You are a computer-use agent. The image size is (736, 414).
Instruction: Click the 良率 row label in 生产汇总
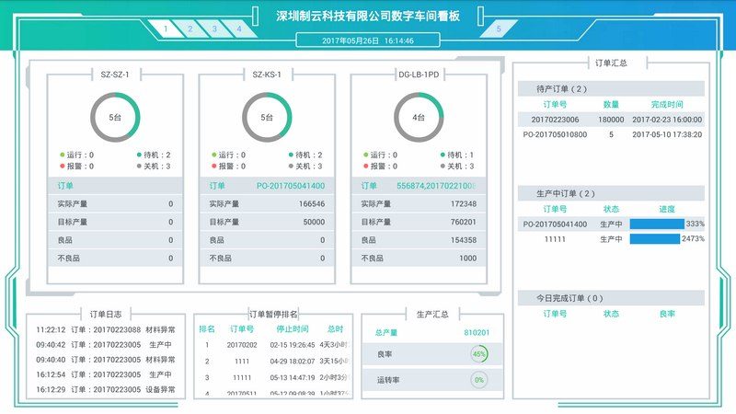click(x=385, y=354)
